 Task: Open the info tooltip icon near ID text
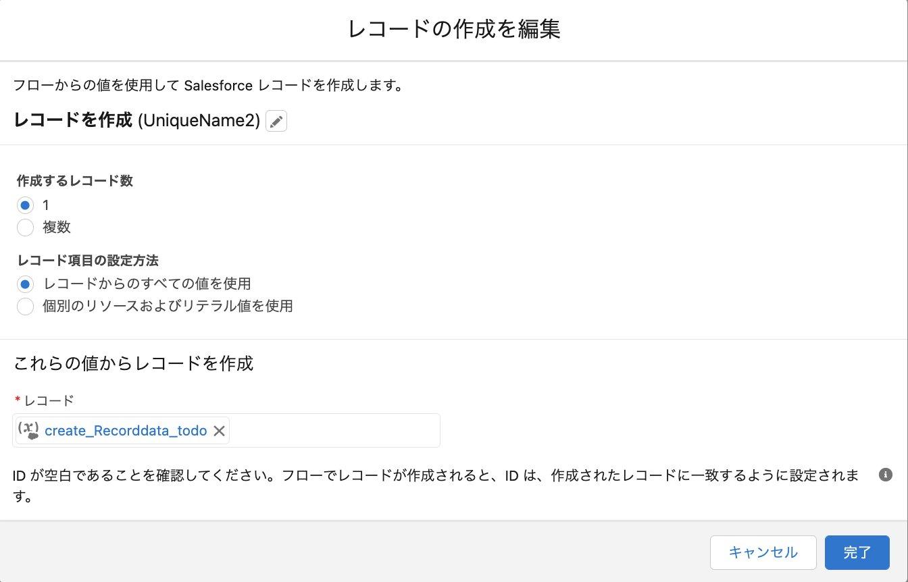point(885,475)
